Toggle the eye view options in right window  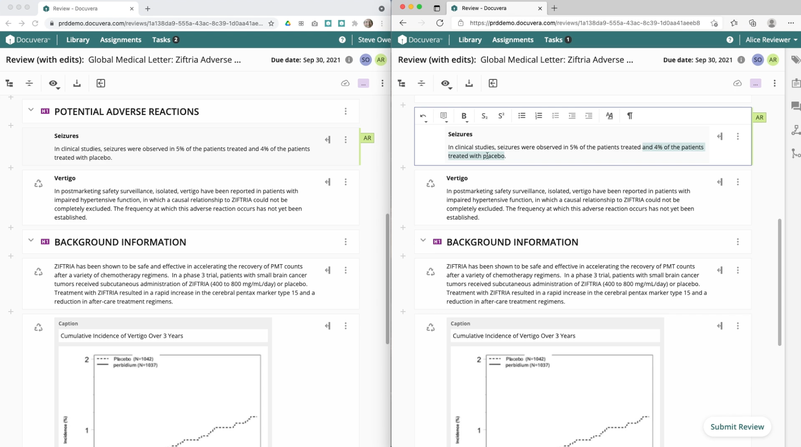[445, 83]
